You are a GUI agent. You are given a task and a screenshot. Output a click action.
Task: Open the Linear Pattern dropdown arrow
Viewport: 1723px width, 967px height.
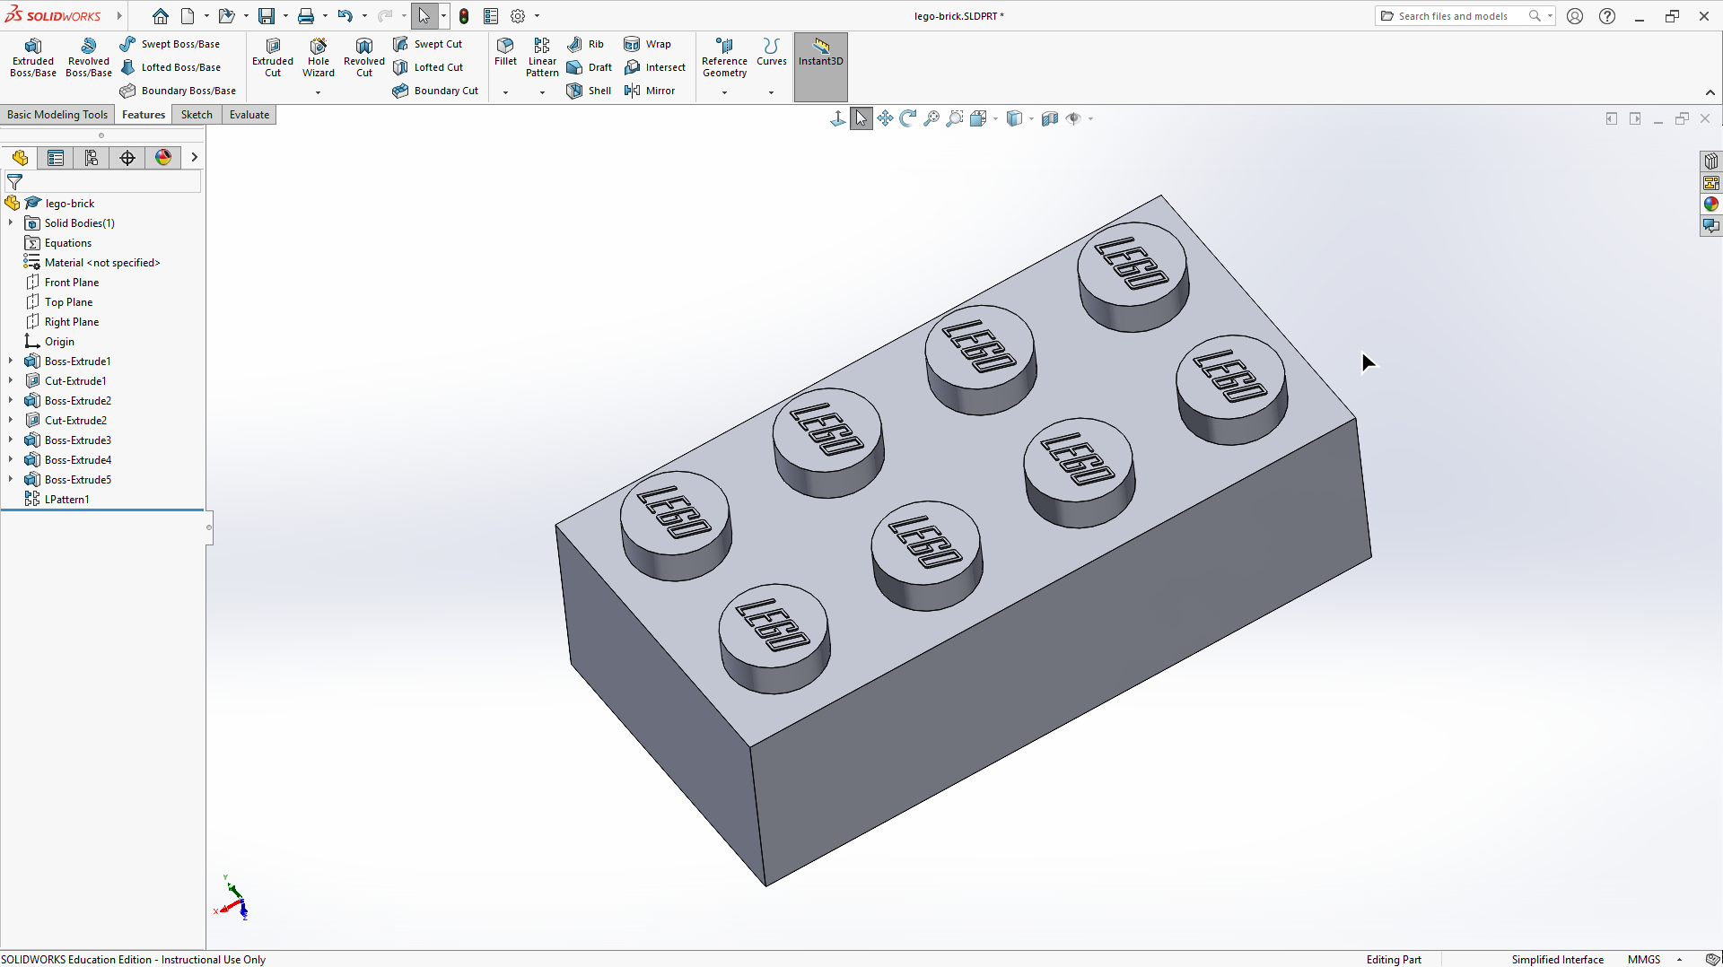(x=542, y=92)
